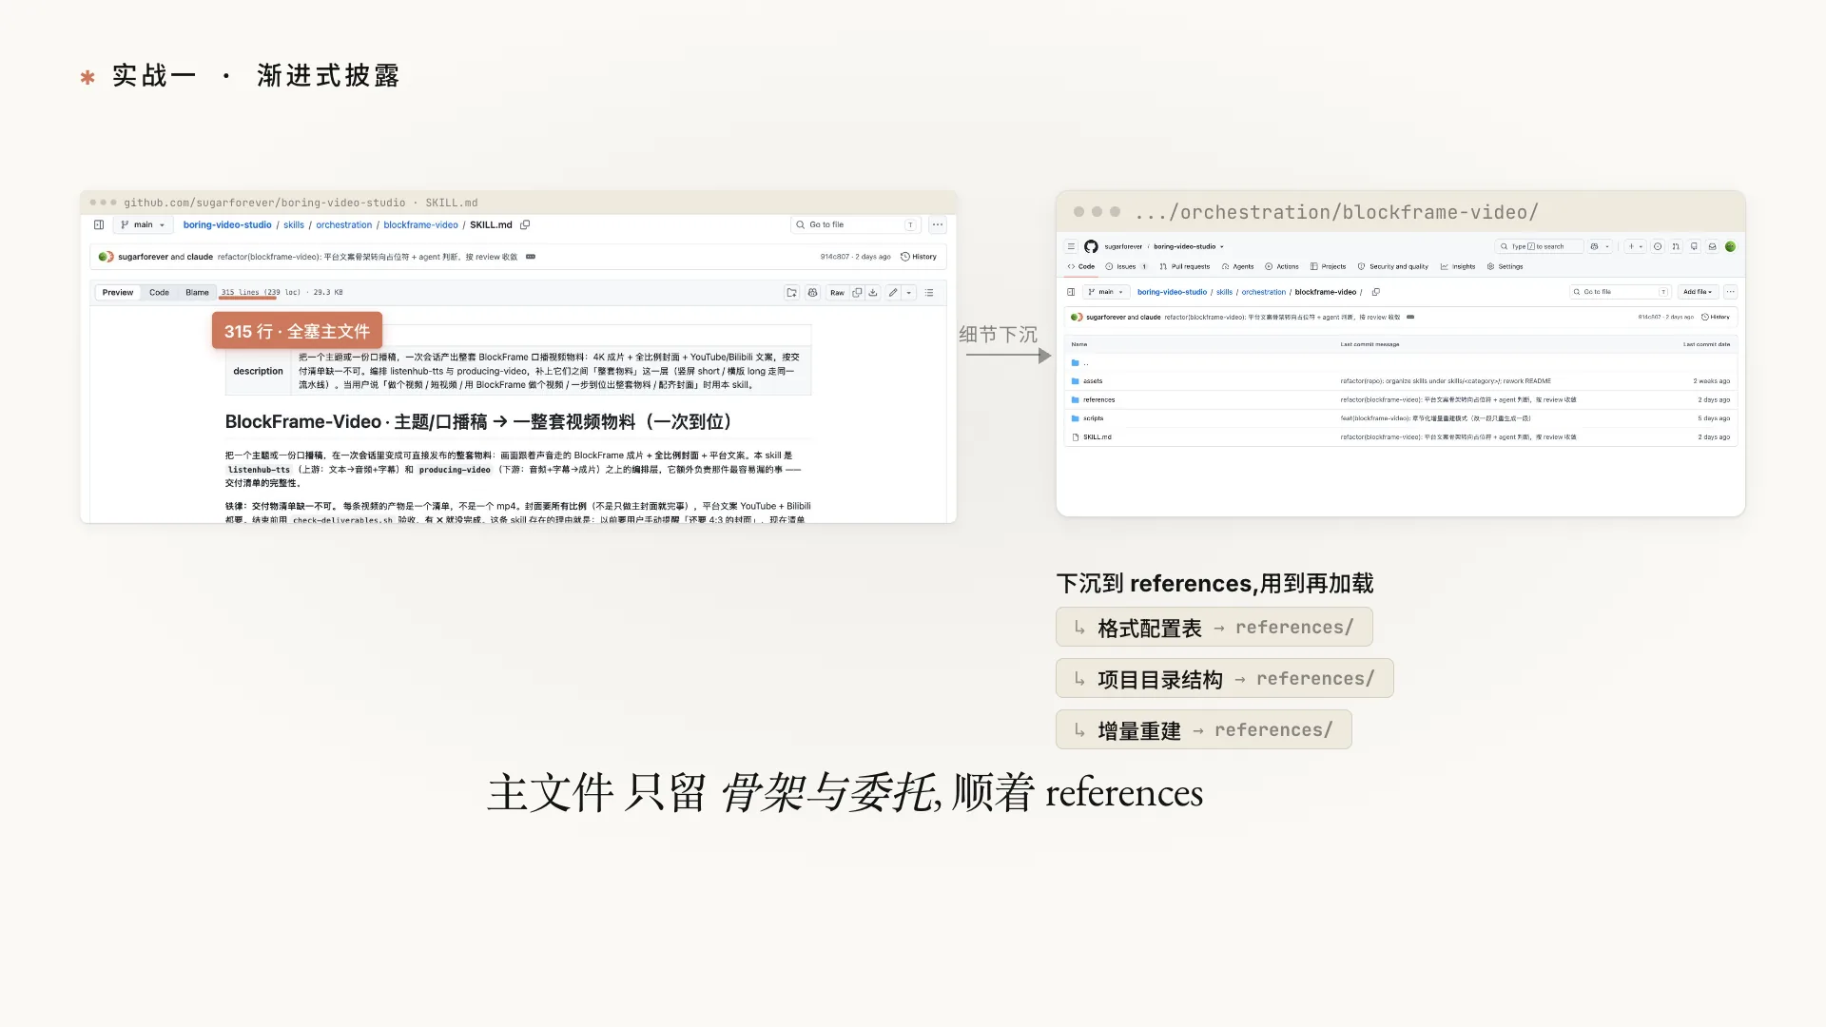Image resolution: width=1826 pixels, height=1027 pixels.
Task: Select Security and quality repo tab
Action: 1393,266
